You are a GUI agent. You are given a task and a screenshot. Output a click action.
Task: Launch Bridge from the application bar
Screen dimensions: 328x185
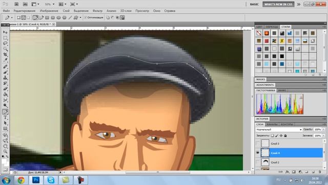[x=16, y=4]
